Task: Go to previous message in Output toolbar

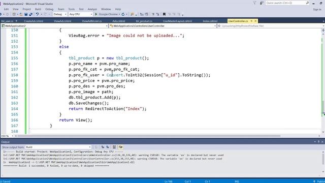Action: [103, 147]
